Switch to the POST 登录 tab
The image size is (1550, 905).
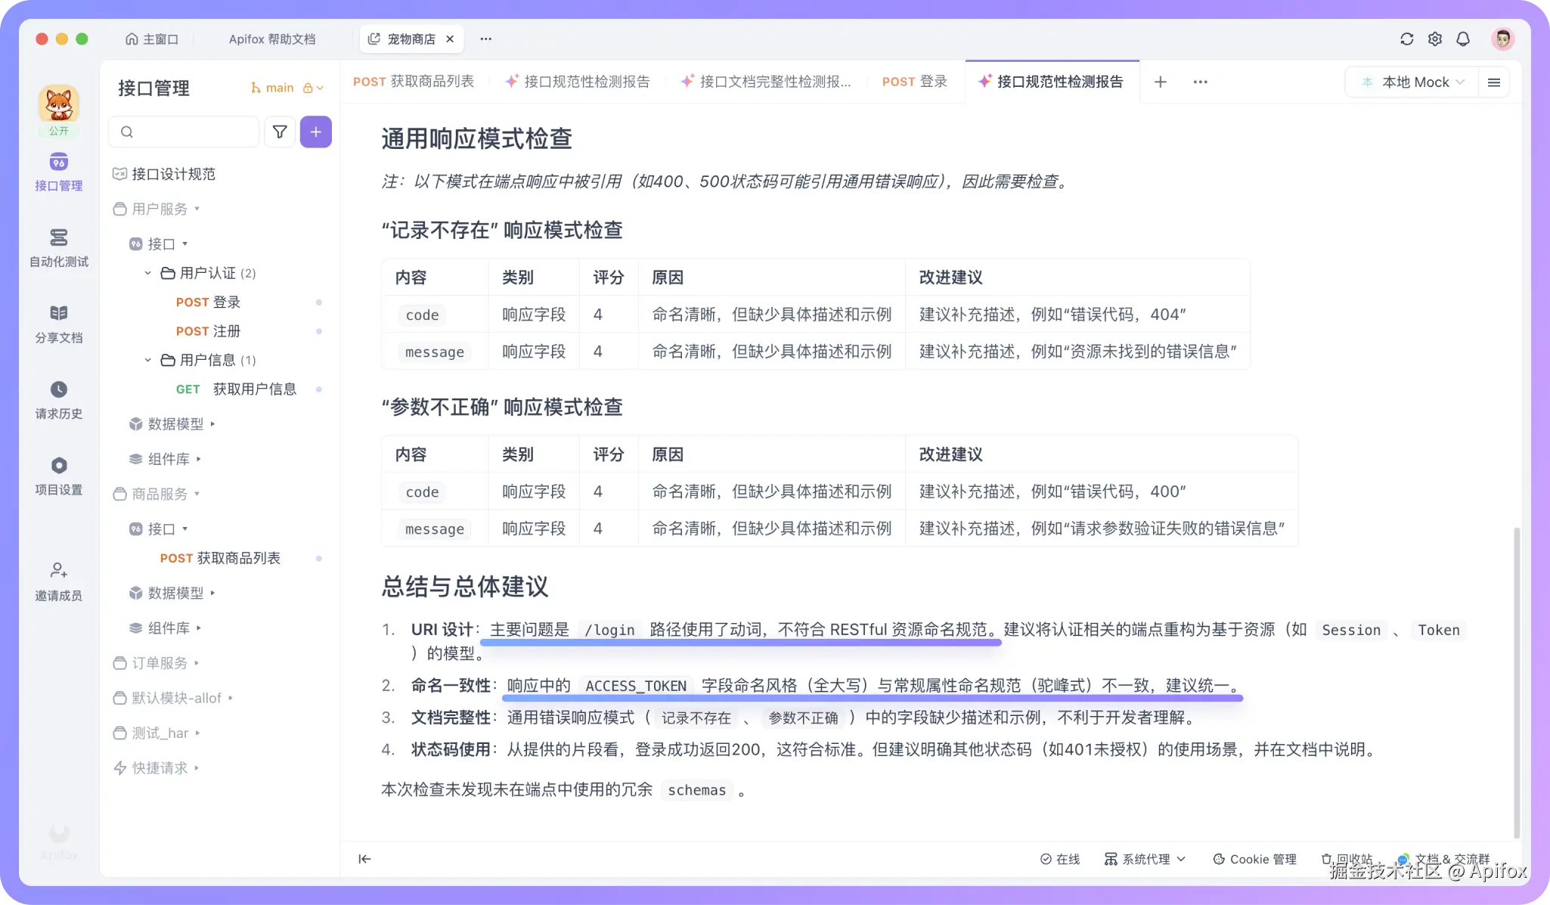coord(914,82)
